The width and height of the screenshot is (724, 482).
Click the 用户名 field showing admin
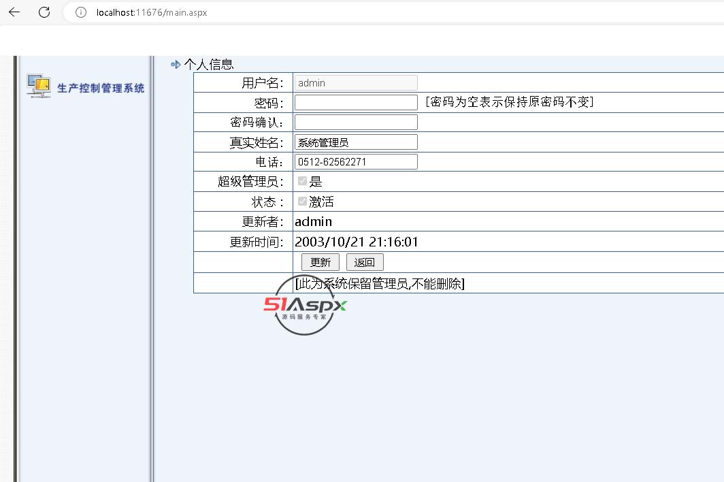[x=355, y=83]
